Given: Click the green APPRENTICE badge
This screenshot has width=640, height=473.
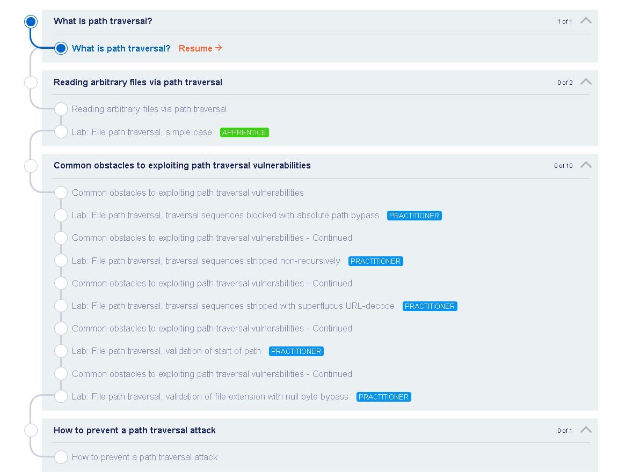Looking at the screenshot, I should pos(244,132).
